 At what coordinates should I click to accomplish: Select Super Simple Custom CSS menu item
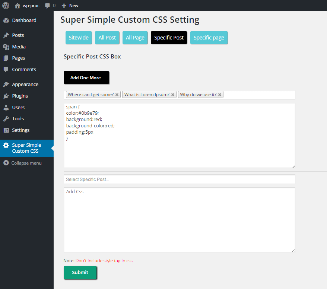[27, 148]
